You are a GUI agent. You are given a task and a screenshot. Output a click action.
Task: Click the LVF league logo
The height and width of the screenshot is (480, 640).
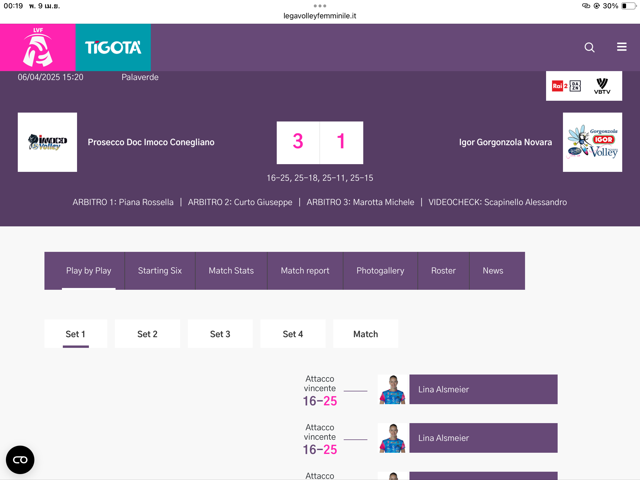[38, 47]
